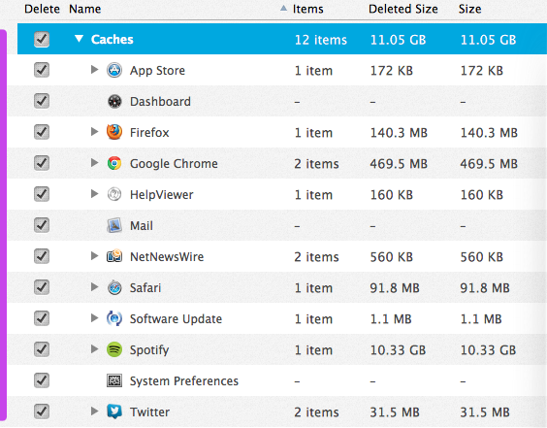
Task: Expand the App Store row
Action: (94, 69)
